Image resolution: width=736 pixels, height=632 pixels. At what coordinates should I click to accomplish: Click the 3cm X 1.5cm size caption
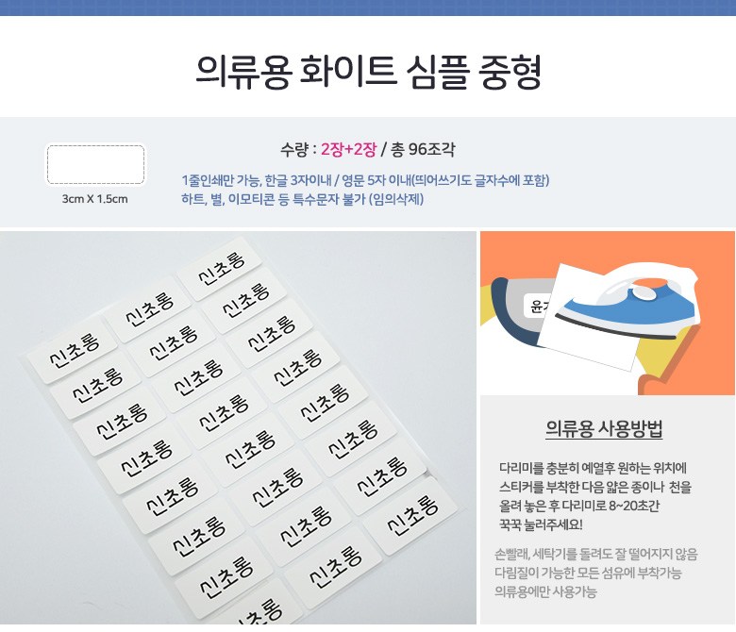coord(94,199)
